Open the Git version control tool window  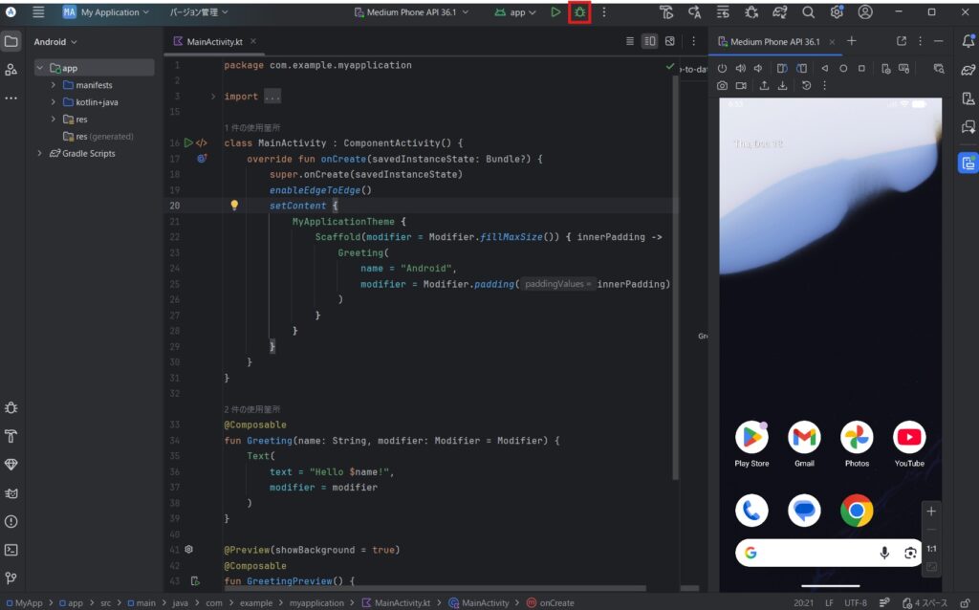pos(11,577)
